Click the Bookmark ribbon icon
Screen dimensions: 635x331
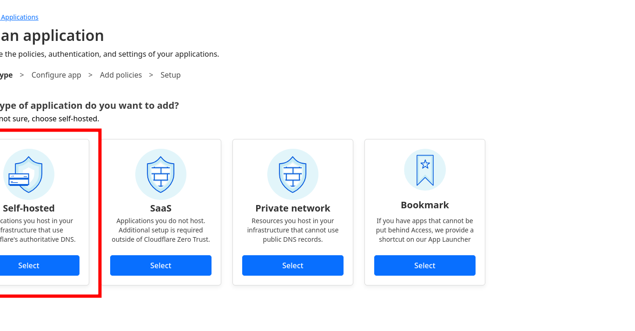tap(424, 170)
